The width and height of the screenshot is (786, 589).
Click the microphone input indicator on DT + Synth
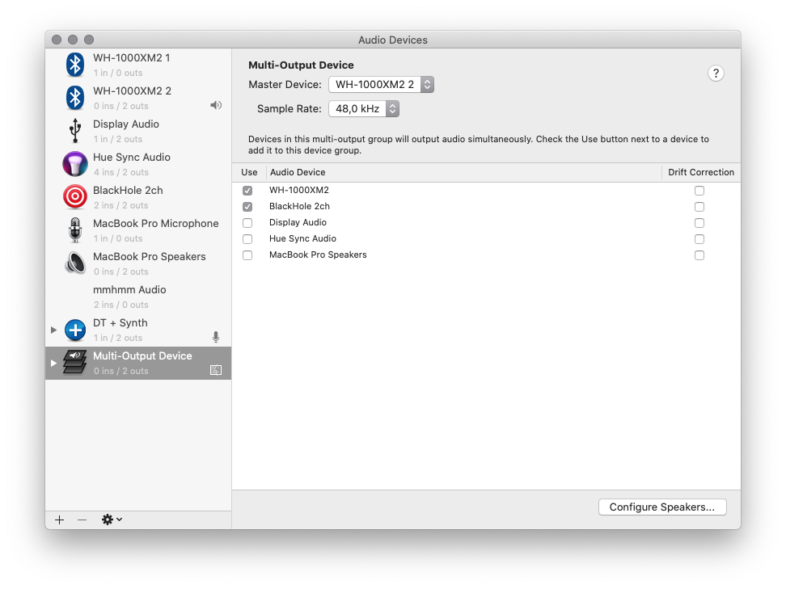pyautogui.click(x=216, y=337)
